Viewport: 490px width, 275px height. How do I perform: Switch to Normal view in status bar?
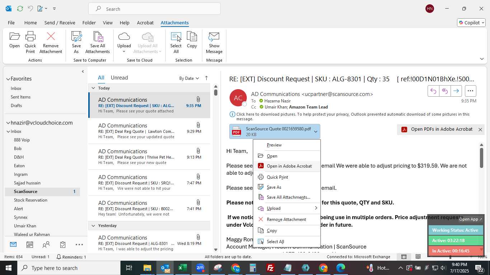(x=404, y=257)
